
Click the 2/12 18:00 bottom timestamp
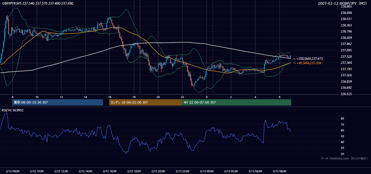(x=134, y=171)
